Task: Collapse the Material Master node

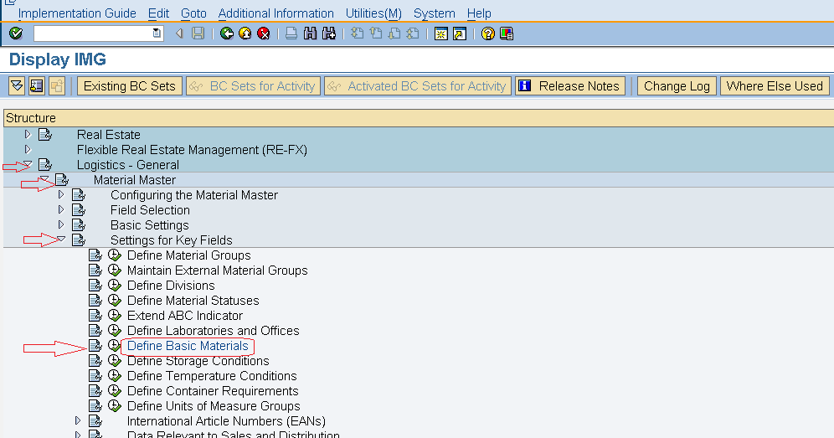Action: point(44,179)
